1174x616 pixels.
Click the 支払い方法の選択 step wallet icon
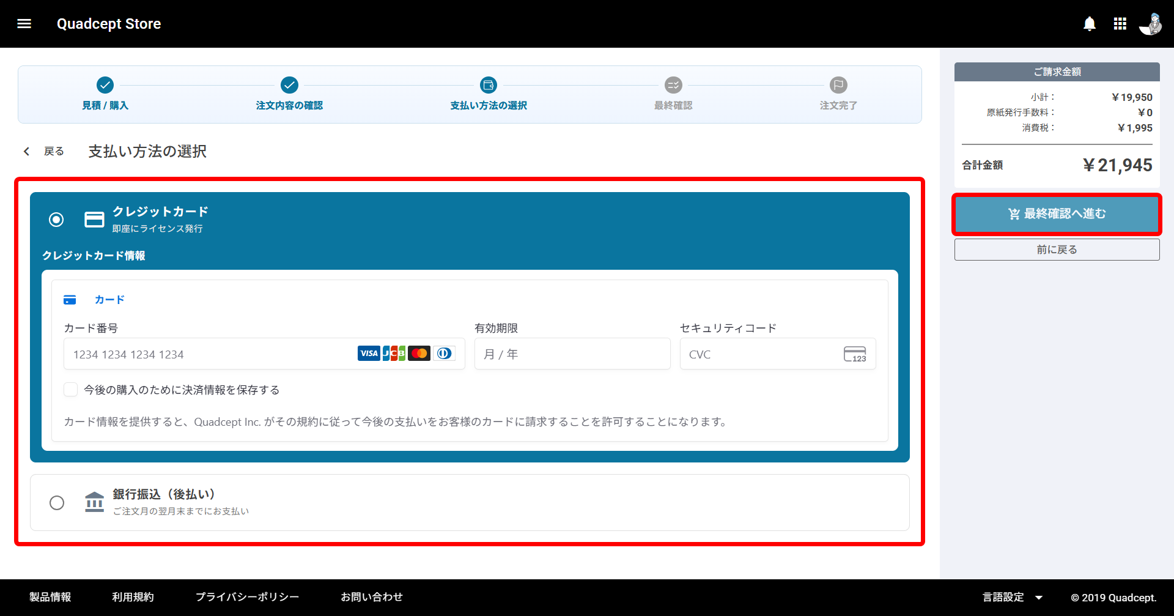(x=489, y=85)
